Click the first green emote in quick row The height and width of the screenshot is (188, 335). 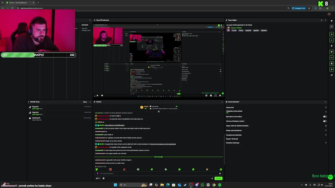[97, 169]
